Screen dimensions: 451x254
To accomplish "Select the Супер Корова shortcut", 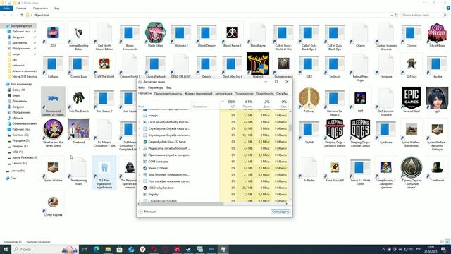I will 53,204.
